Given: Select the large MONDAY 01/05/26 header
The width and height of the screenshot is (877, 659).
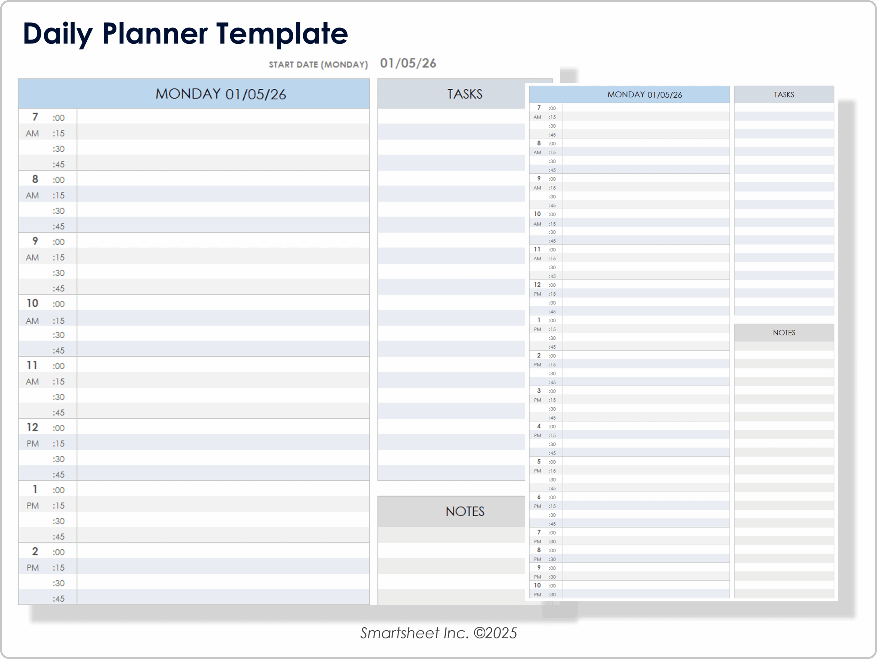Looking at the screenshot, I should tap(220, 94).
